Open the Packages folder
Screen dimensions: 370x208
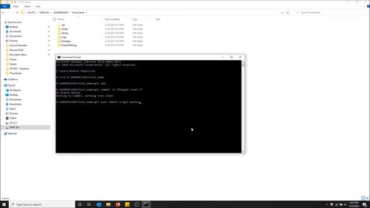[66, 41]
